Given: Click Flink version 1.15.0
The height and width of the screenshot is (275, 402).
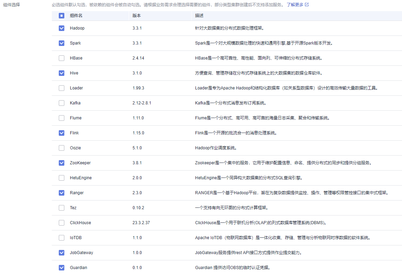Looking at the screenshot, I should coord(138,133).
